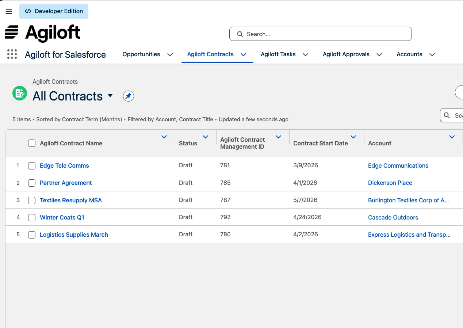The width and height of the screenshot is (463, 328).
Task: Pin the All Contracts list view
Action: (x=128, y=96)
